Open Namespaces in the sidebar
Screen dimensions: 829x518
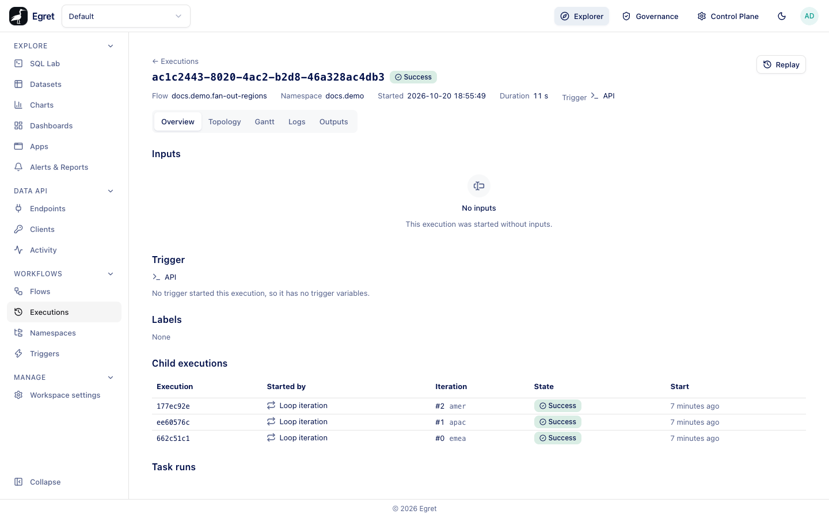click(x=64, y=333)
